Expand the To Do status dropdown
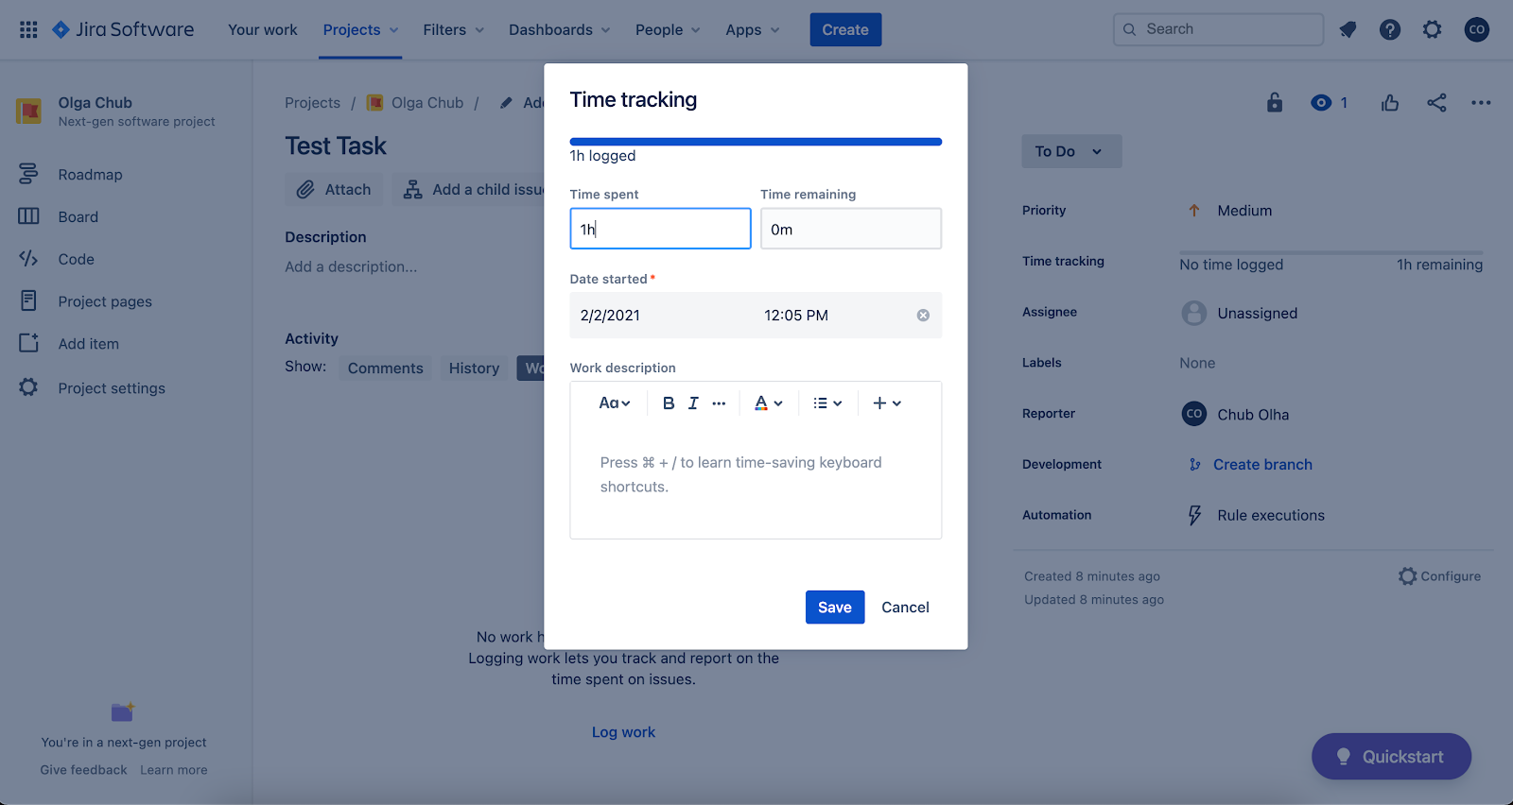1513x805 pixels. [x=1070, y=151]
